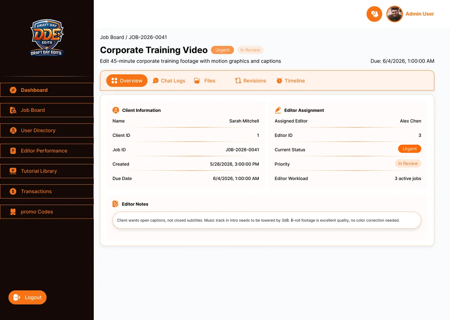Click the Editor Notes document icon
This screenshot has width=450, height=320.
tap(115, 204)
